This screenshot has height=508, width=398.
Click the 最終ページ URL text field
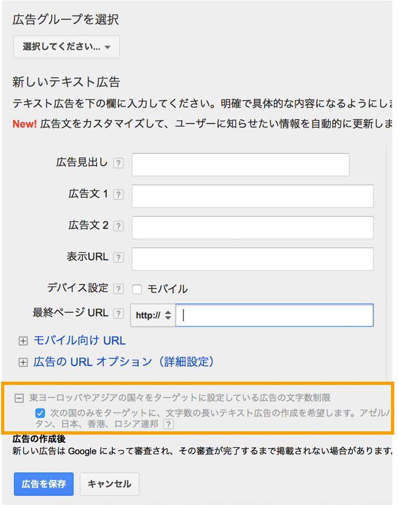(275, 315)
